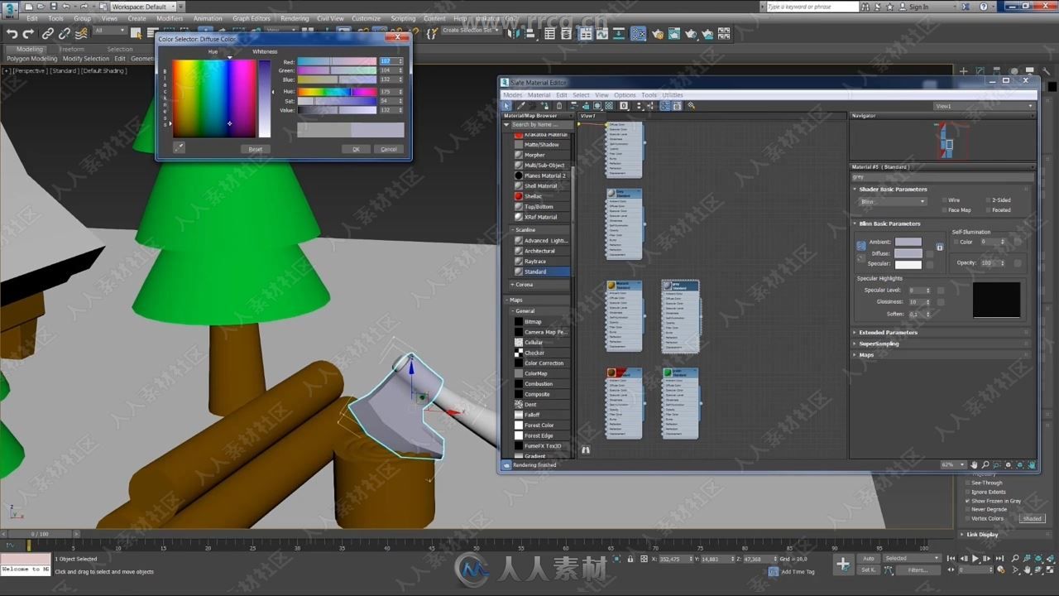Click OK in Color Selector dialog

[x=356, y=149]
